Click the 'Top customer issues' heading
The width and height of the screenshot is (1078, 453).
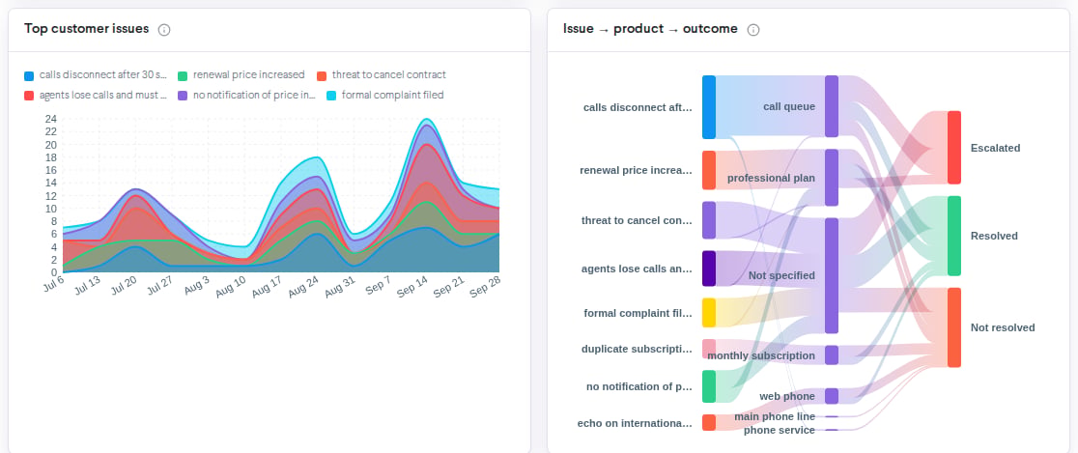(87, 29)
